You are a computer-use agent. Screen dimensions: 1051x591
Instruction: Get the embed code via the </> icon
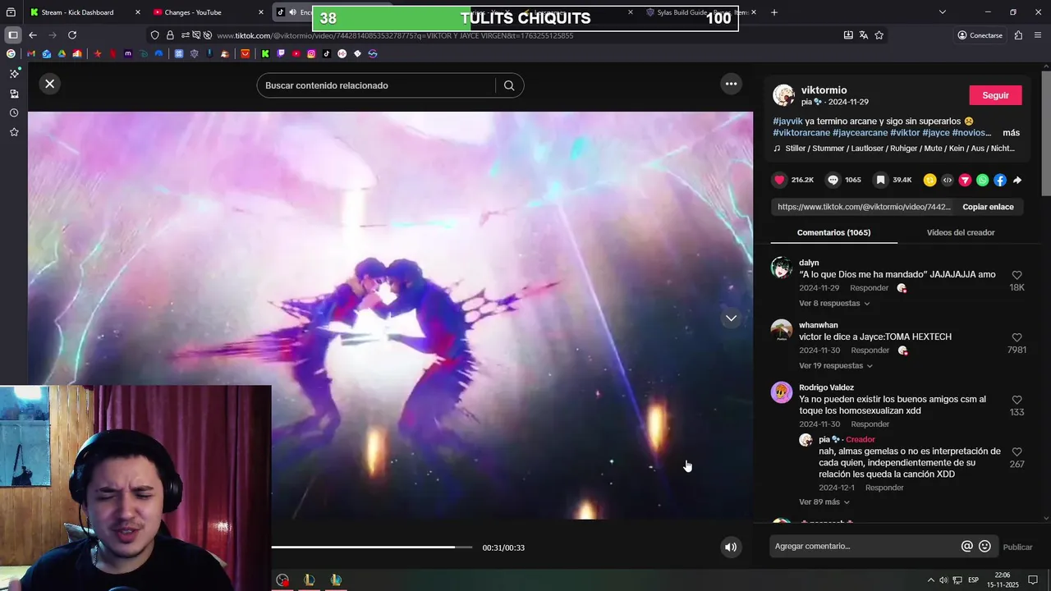tap(948, 180)
